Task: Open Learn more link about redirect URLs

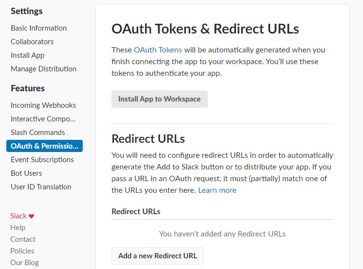Action: [217, 190]
